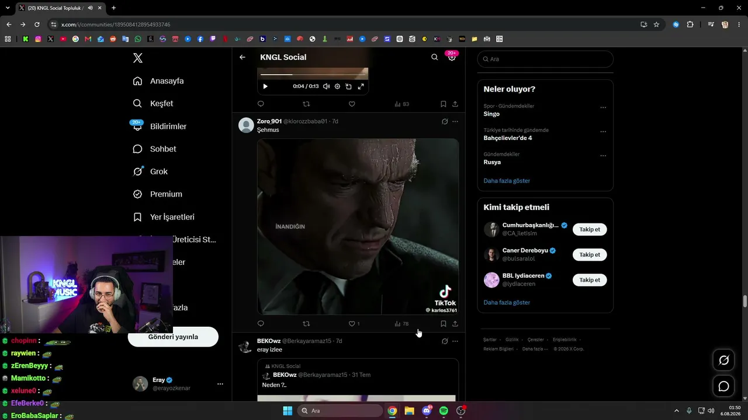Click Daha fazla göster under who to follow
This screenshot has height=420, width=748.
coord(507,303)
